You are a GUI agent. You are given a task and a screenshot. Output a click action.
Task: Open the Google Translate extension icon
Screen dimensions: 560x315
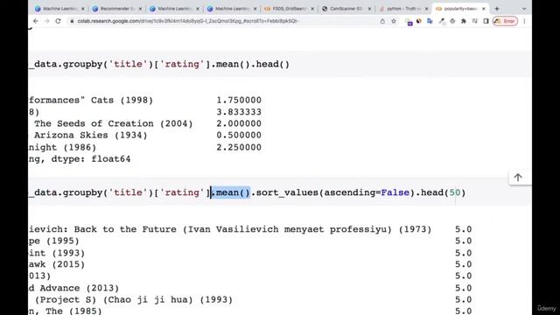tap(430, 21)
